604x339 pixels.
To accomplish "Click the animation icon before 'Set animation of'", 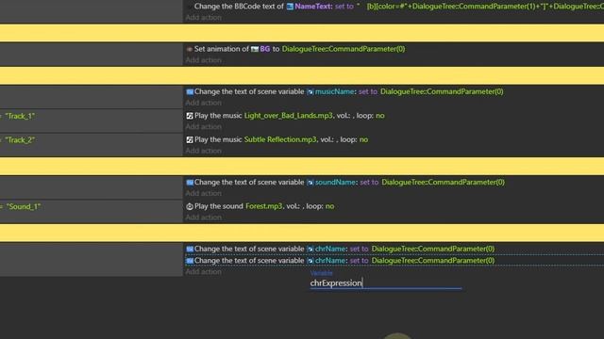I will coord(189,49).
